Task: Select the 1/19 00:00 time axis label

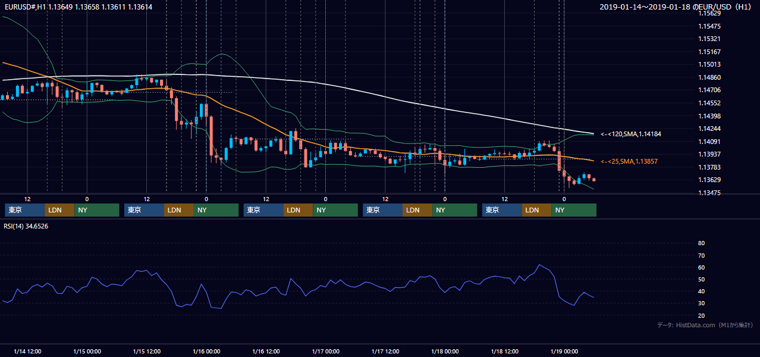Action: (564, 351)
